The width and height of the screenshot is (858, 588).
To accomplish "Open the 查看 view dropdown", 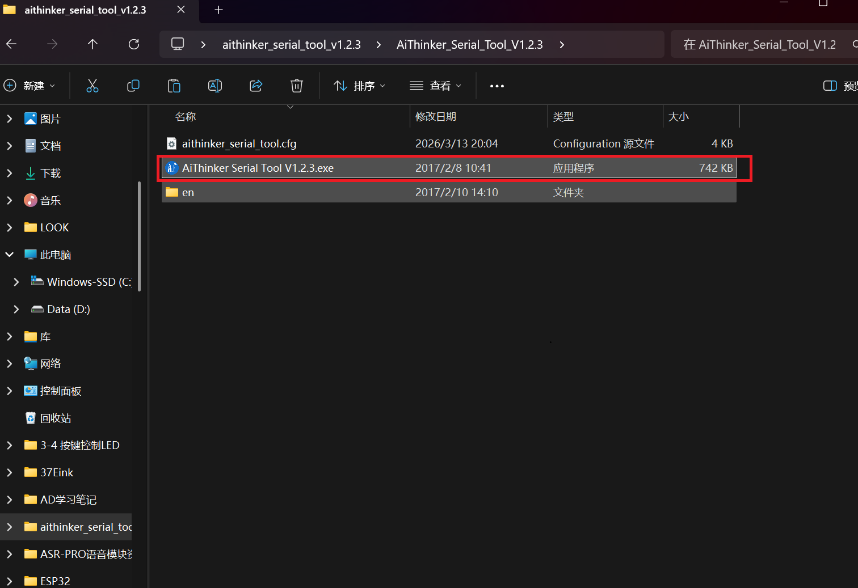I will (x=435, y=86).
